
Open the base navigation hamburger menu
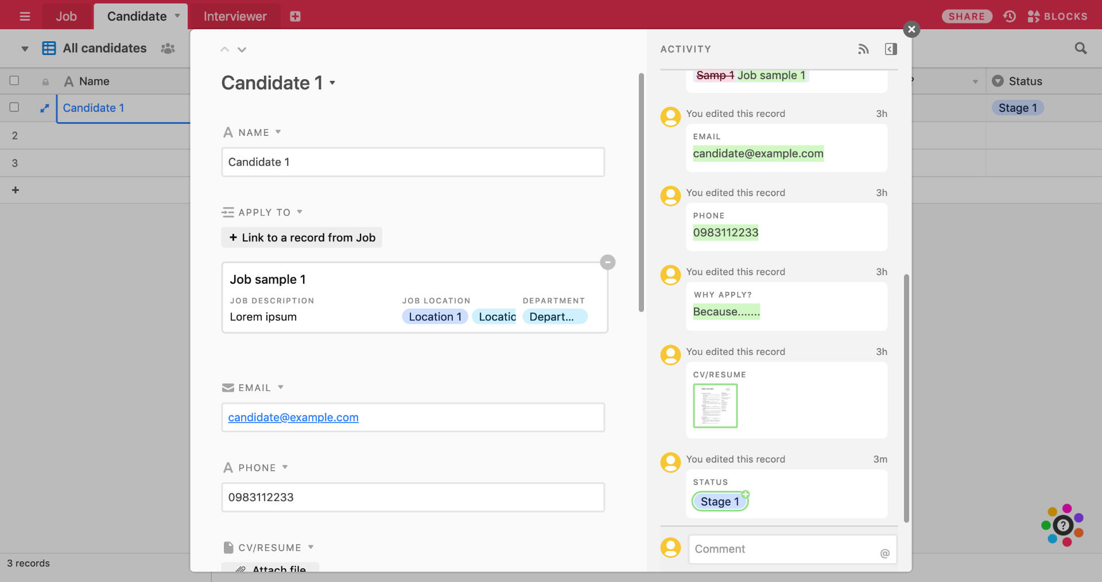(x=24, y=15)
